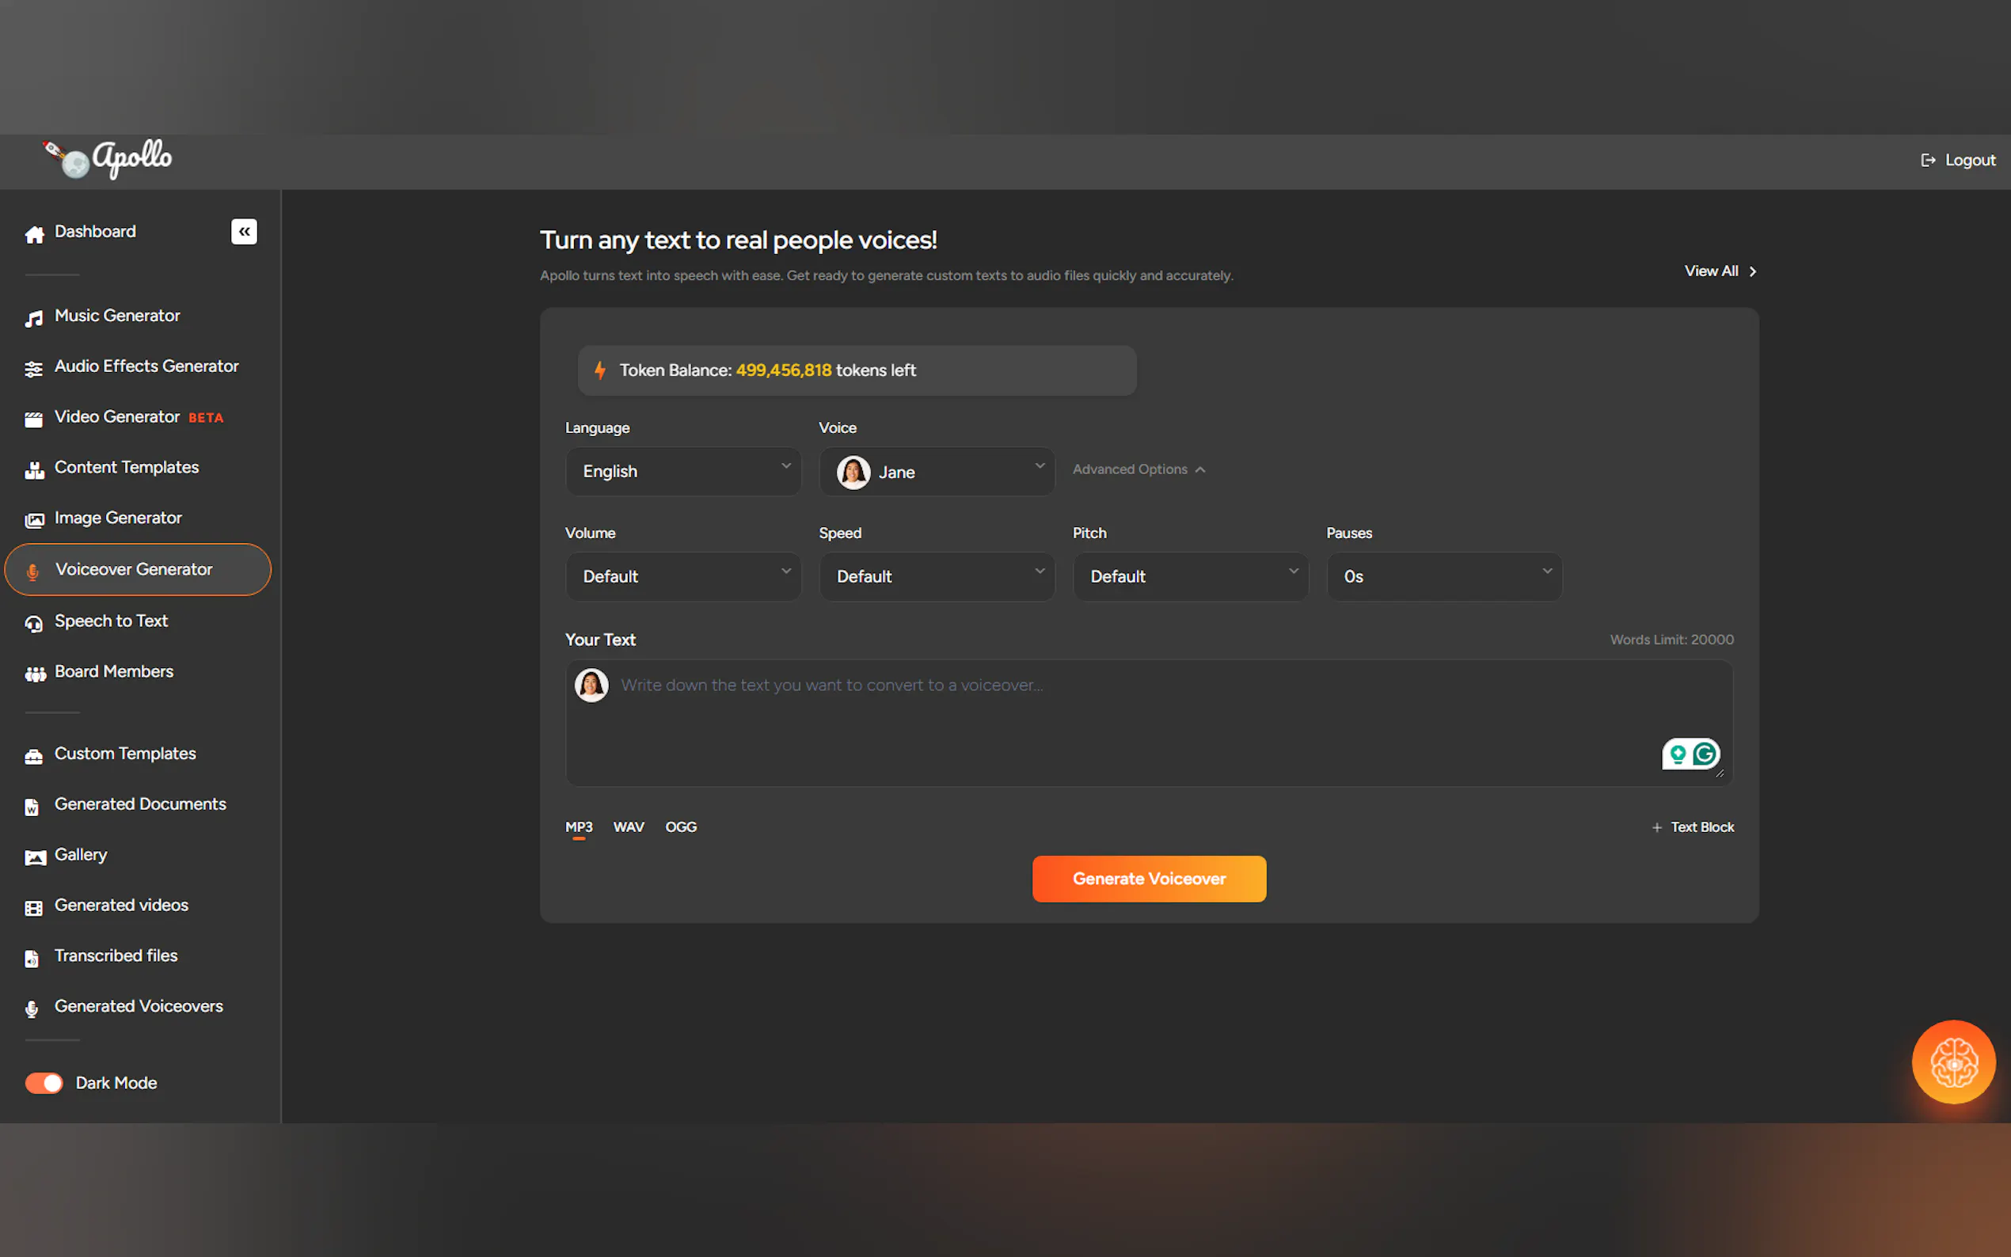Select OGG audio format
This screenshot has height=1257, width=2011.
(680, 826)
